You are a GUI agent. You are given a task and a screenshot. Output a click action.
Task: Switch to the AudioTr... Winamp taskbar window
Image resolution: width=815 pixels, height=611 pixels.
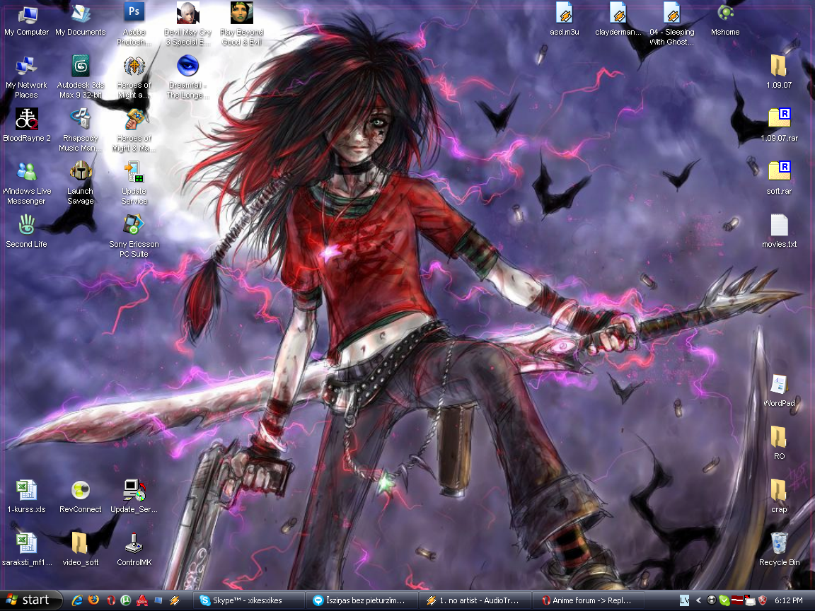(x=475, y=600)
